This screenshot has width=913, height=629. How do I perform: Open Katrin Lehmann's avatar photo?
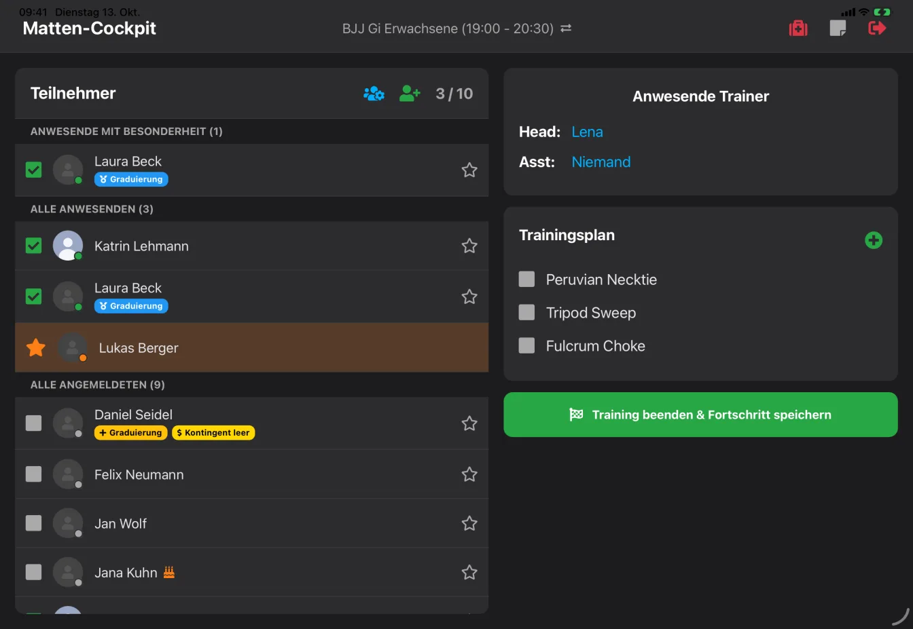tap(68, 246)
